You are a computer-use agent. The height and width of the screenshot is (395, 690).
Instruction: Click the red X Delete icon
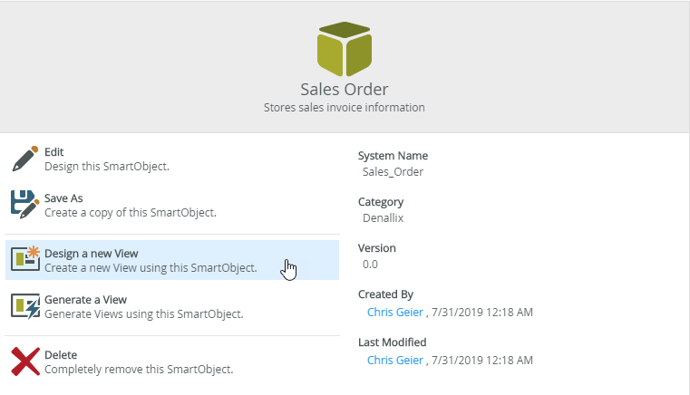coord(25,361)
